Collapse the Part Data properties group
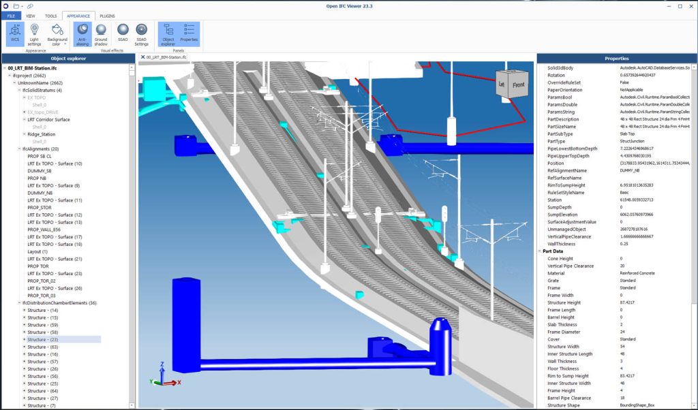This screenshot has height=410, width=698. [540, 251]
